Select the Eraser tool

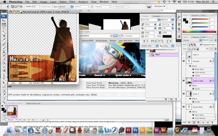pyautogui.click(x=4, y=59)
